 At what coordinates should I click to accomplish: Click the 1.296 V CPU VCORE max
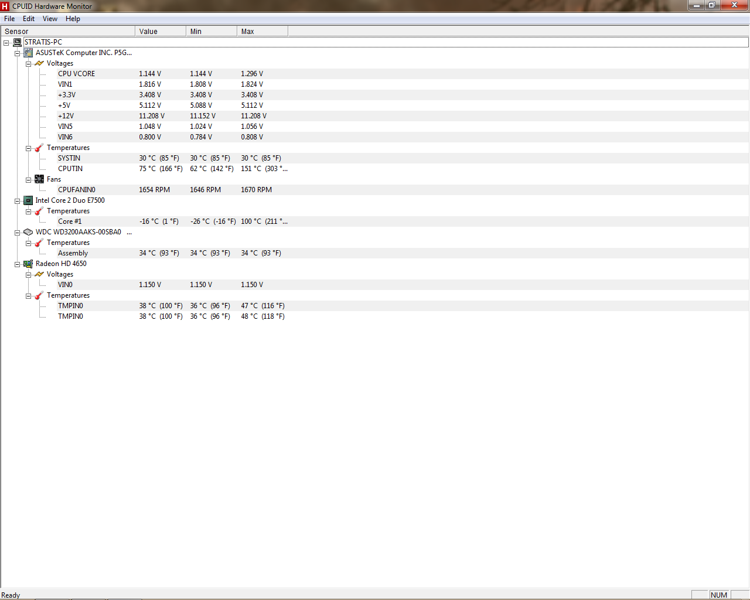[x=252, y=74]
